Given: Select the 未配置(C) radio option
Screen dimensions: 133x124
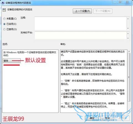Looking at the screenshot, I should tap(10, 19).
